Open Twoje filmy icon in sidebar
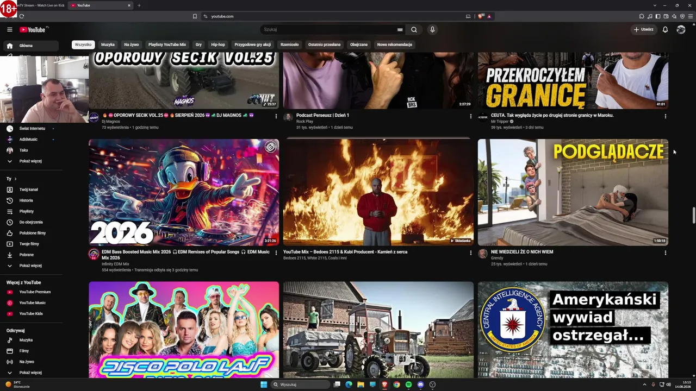 click(10, 244)
